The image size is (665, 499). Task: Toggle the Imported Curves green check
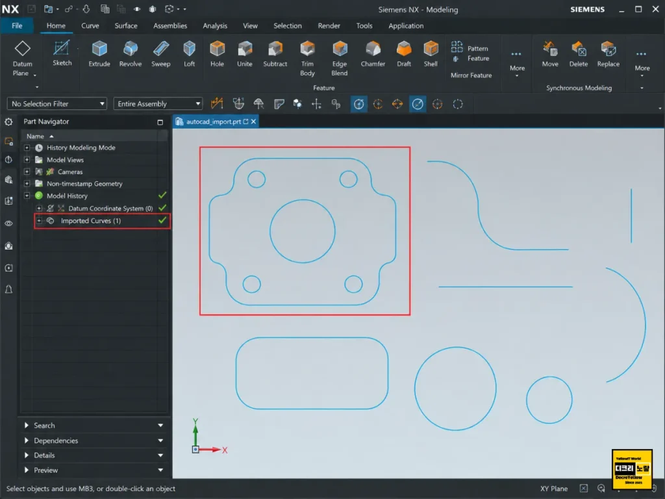click(162, 221)
